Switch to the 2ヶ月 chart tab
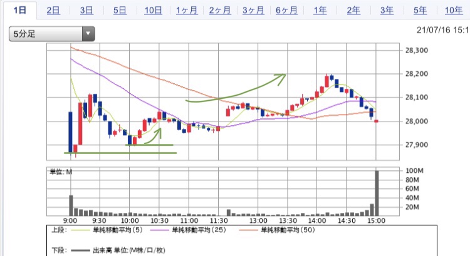 (220, 11)
